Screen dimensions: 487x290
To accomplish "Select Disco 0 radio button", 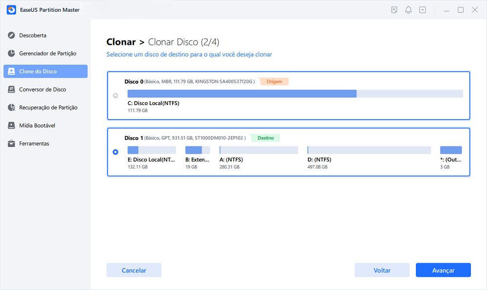I will (x=115, y=95).
